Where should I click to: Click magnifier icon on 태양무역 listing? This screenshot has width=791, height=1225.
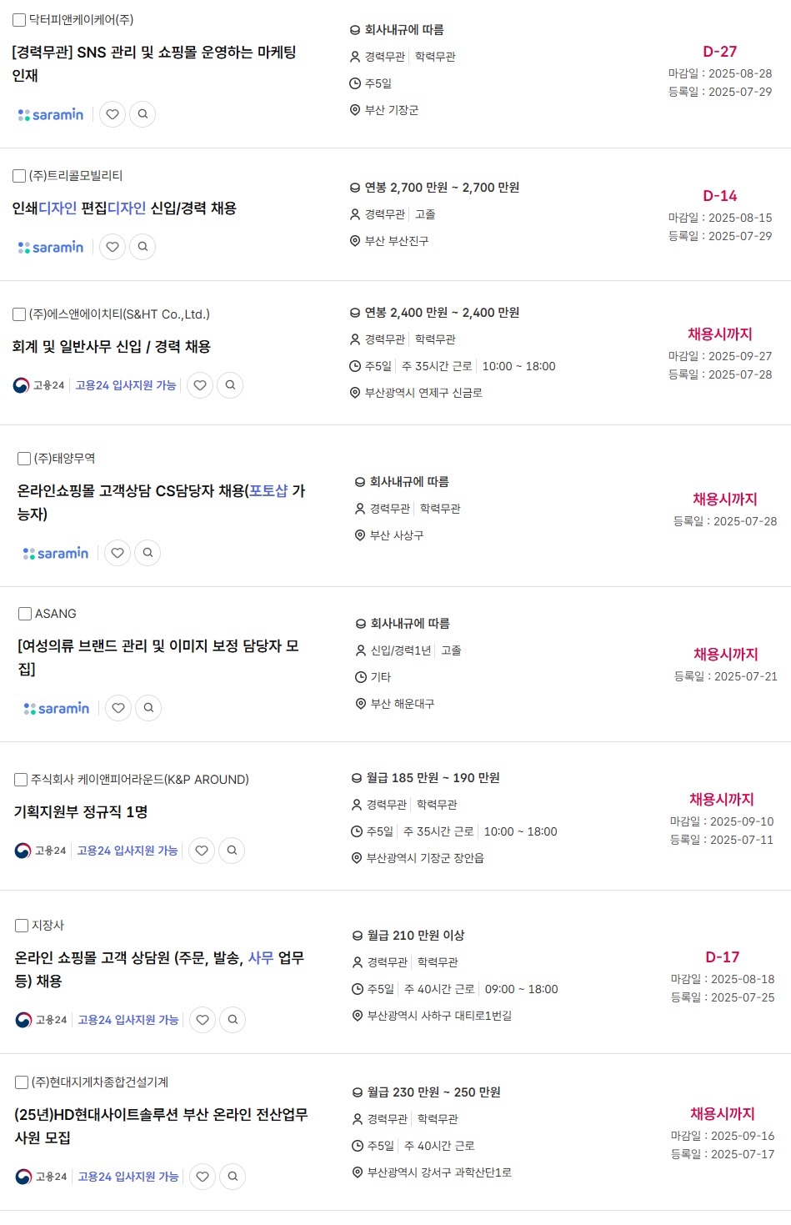148,553
